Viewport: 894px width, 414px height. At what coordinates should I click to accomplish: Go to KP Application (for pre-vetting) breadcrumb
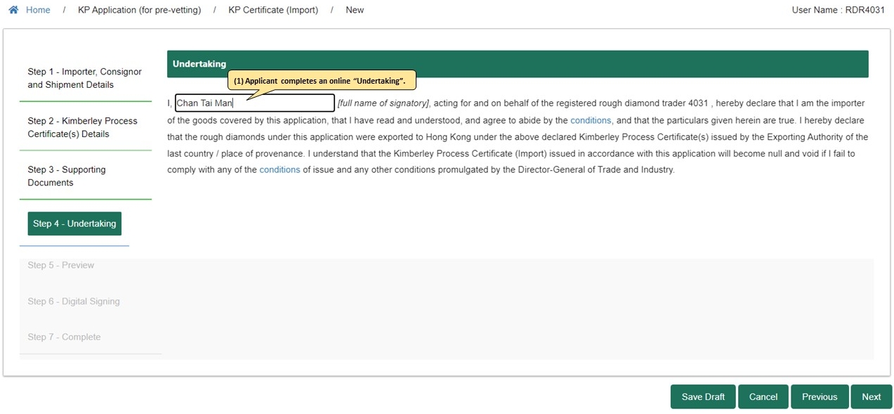(139, 10)
